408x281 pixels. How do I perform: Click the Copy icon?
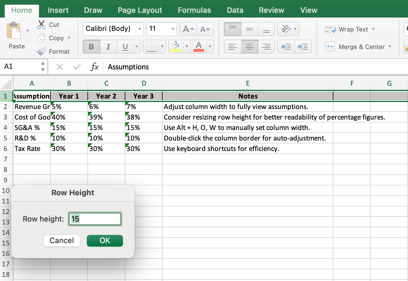(41, 38)
